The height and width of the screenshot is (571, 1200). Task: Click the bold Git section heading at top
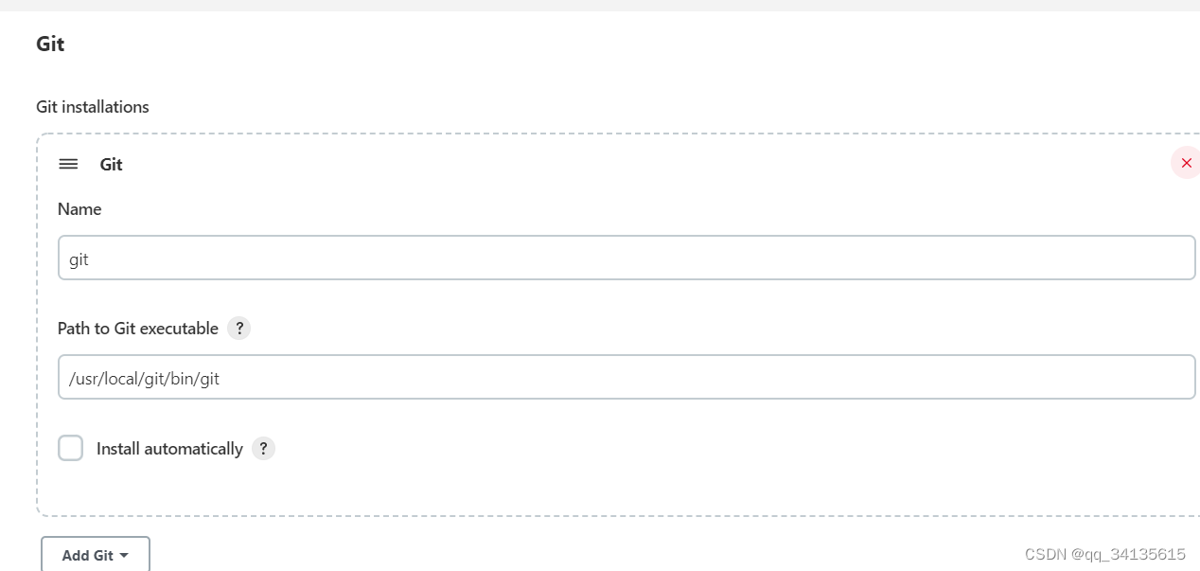pos(50,44)
